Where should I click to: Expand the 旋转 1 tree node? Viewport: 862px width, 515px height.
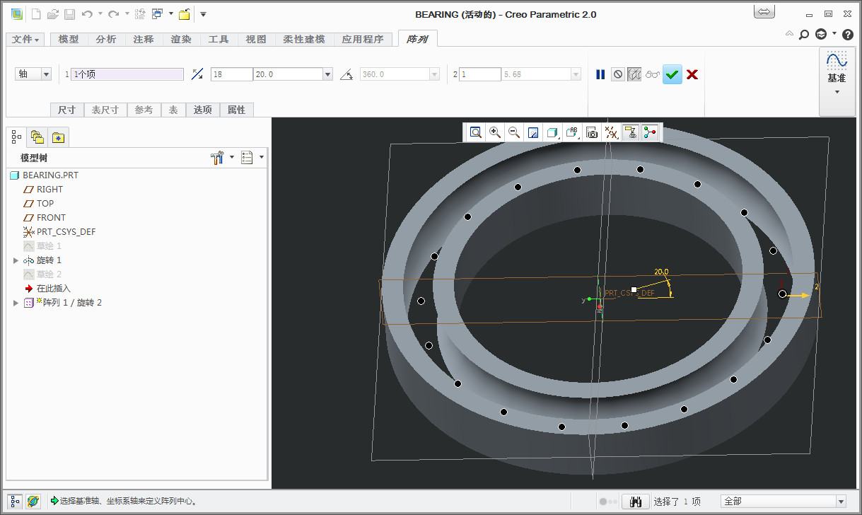16,260
